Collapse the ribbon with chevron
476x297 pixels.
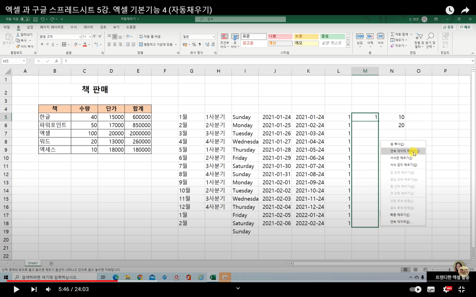tap(472, 53)
